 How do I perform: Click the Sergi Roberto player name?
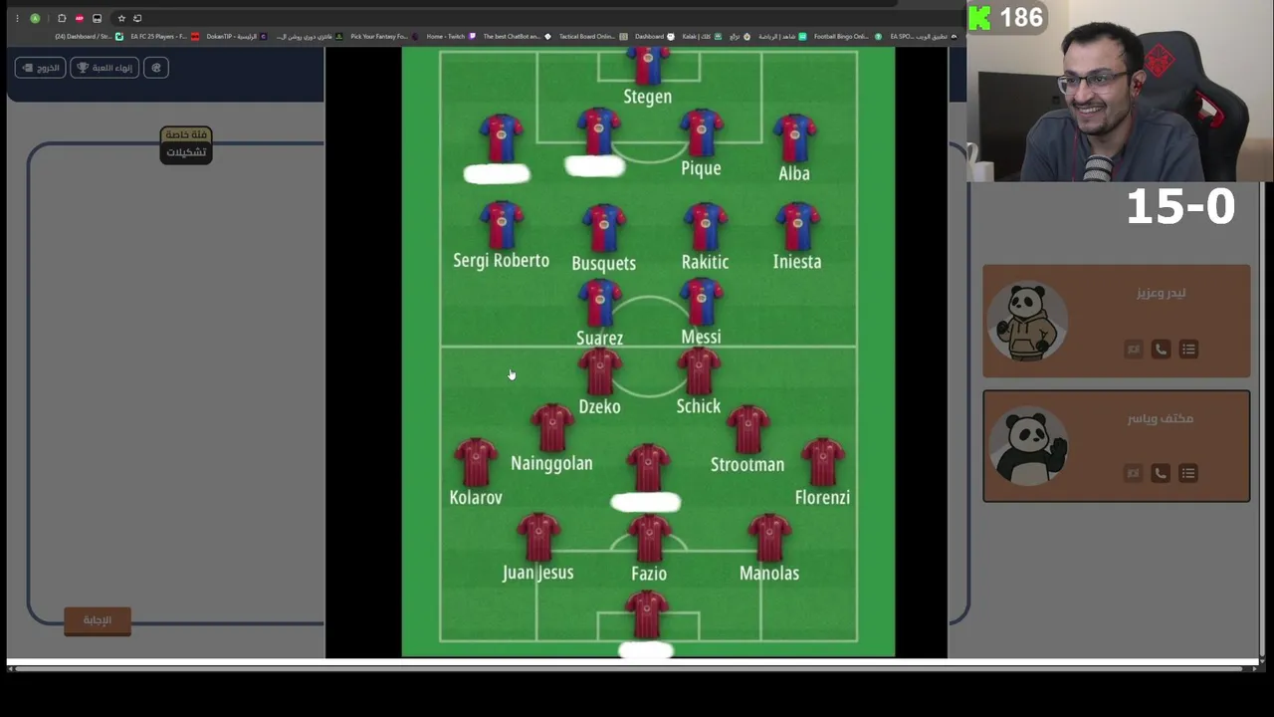[501, 261]
